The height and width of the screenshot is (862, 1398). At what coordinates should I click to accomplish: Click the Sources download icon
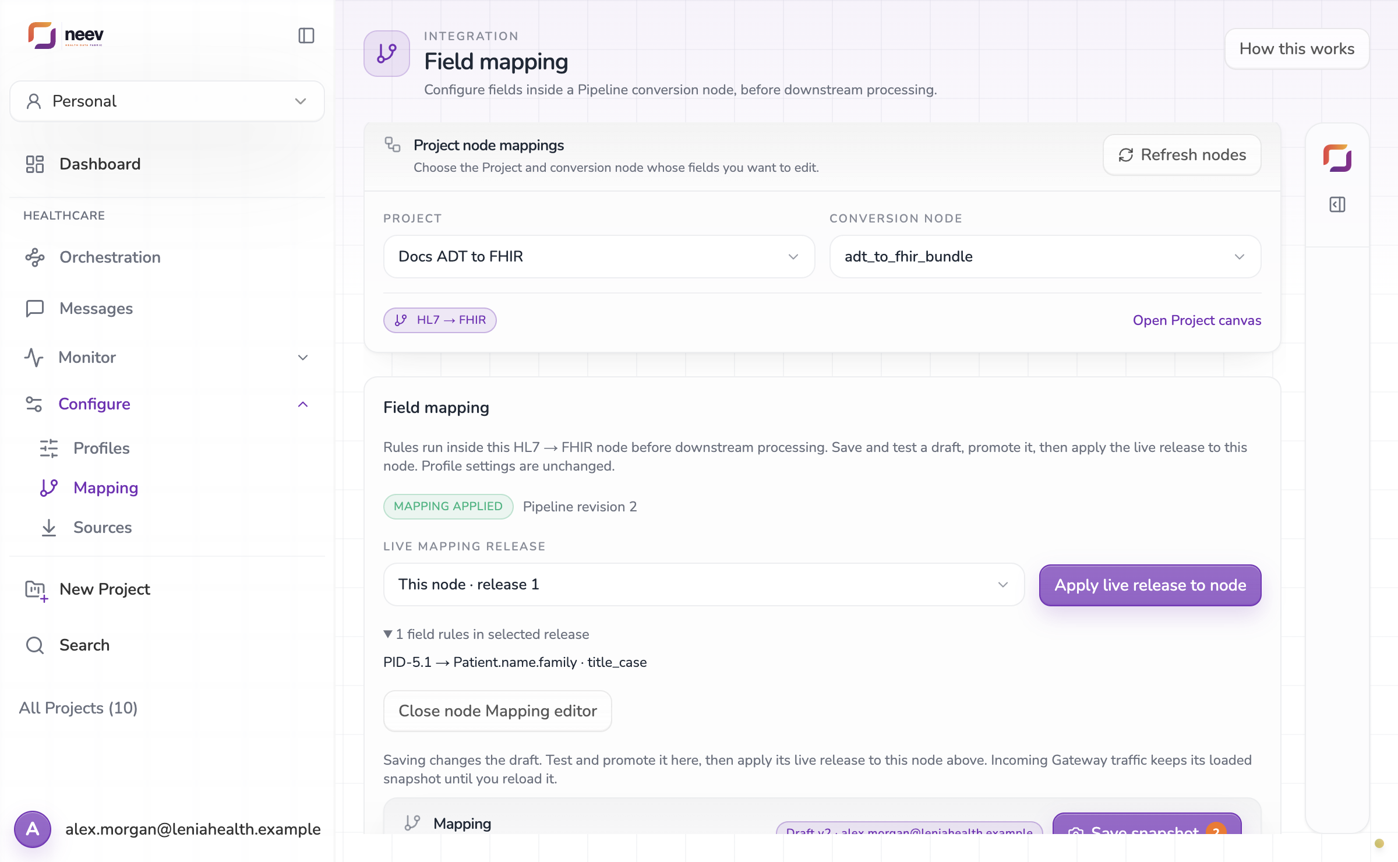(49, 528)
